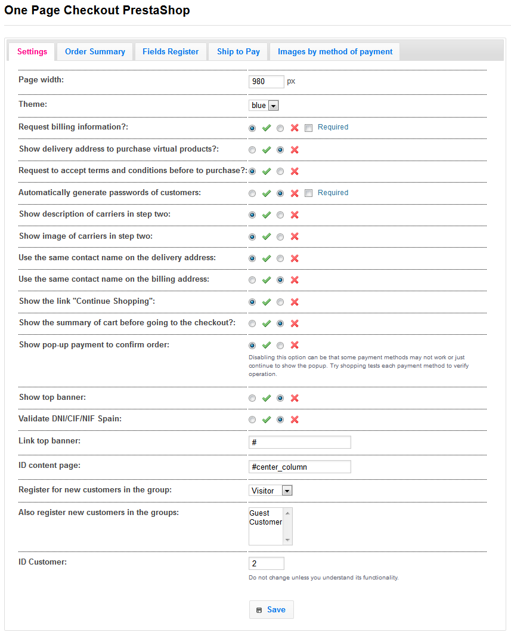Screen dimensions: 511x635
Task: Open the Theme dropdown
Action: tap(264, 106)
